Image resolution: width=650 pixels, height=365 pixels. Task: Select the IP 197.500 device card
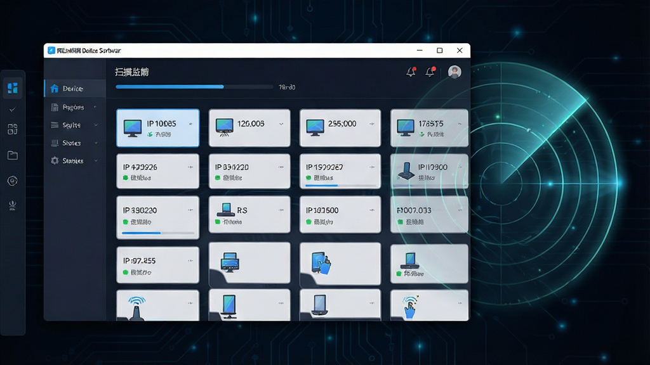(x=340, y=214)
